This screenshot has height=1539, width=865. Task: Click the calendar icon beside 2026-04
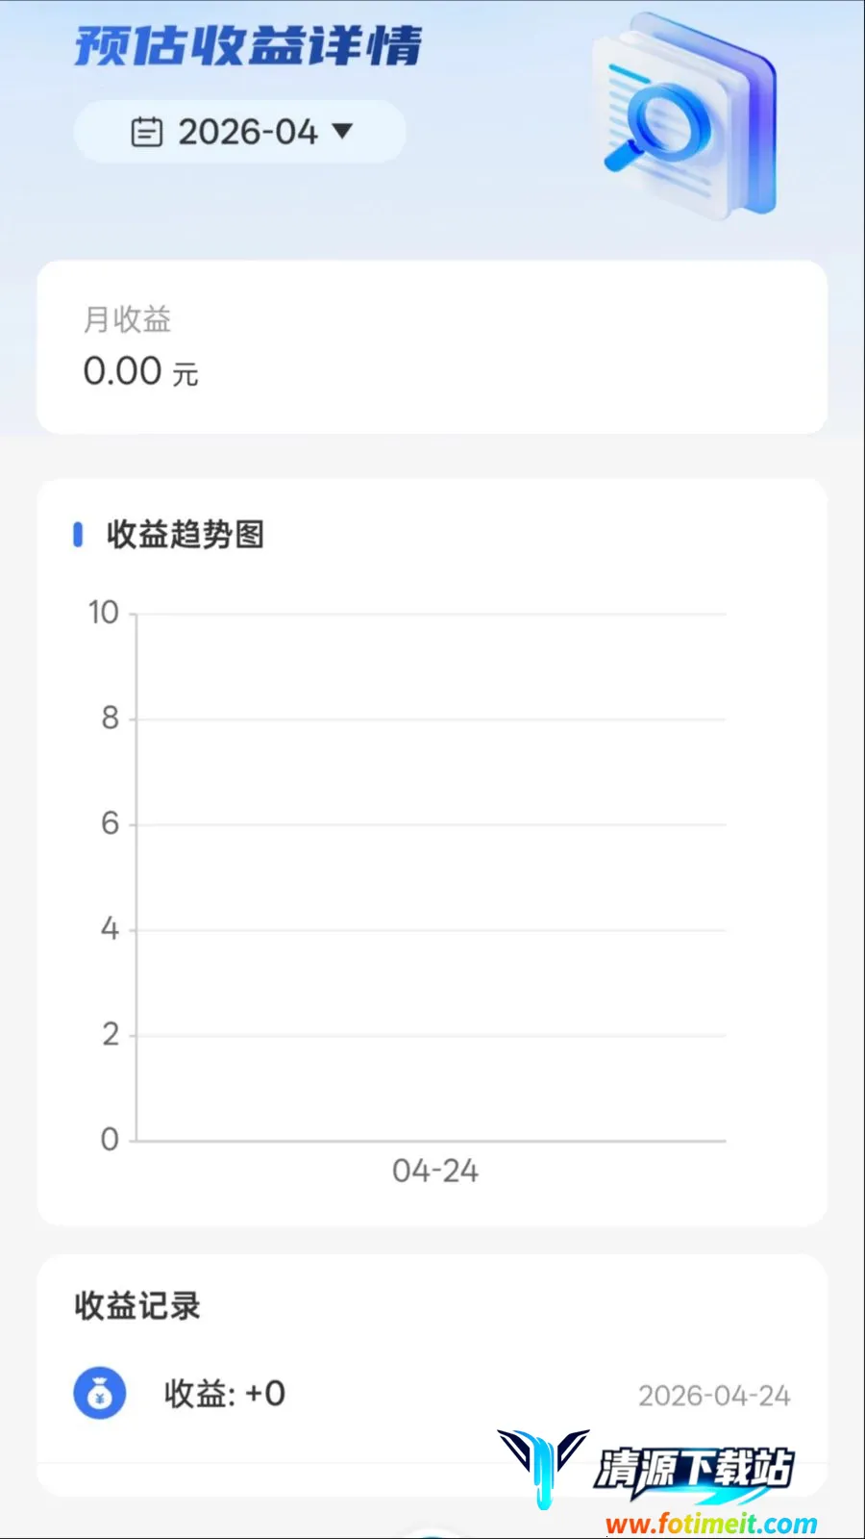click(146, 132)
